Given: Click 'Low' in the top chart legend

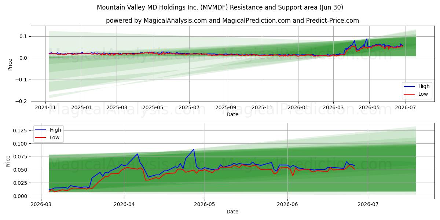Looking at the screenshot, I should 423,94.
